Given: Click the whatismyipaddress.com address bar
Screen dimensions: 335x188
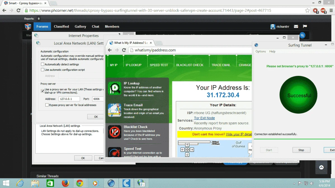Looking at the screenshot, I should click(190, 50).
